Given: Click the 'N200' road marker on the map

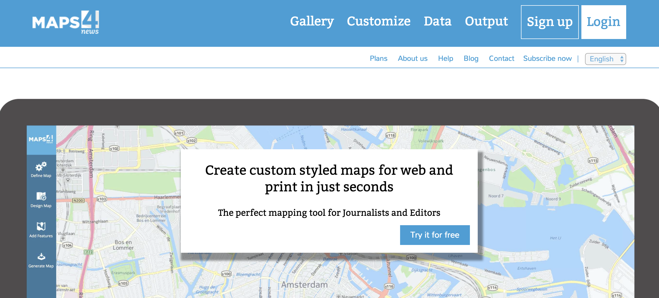Looking at the screenshot, I should pos(78,200).
